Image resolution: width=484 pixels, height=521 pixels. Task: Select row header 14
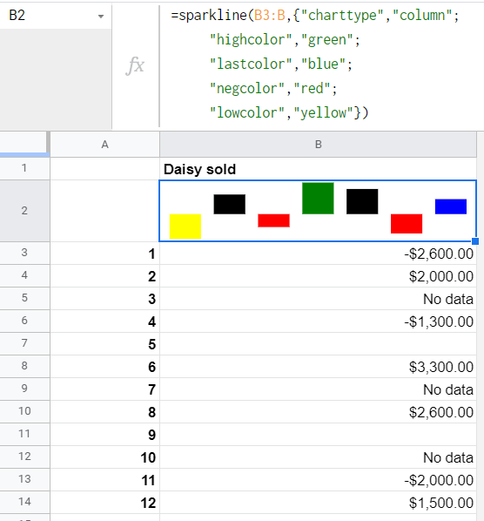click(x=24, y=502)
